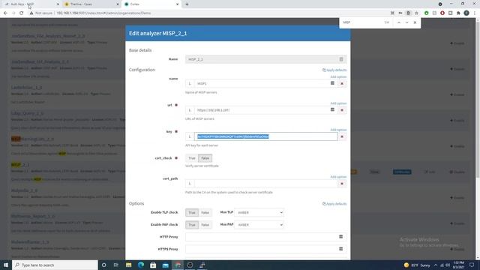
Task: Click Add option for the cert_path field
Action: pos(338,177)
